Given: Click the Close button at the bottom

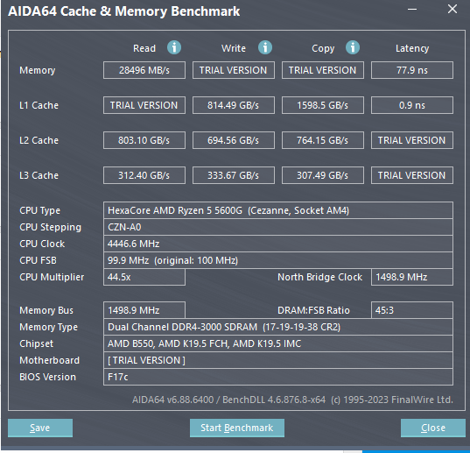Looking at the screenshot, I should (x=433, y=428).
